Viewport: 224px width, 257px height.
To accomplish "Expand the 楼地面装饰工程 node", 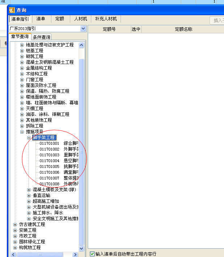I will pyautogui.click(x=22, y=97).
